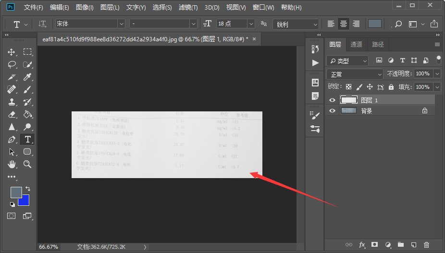Image resolution: width=445 pixels, height=253 pixels.
Task: Select the Clone Stamp tool
Action: point(12,102)
